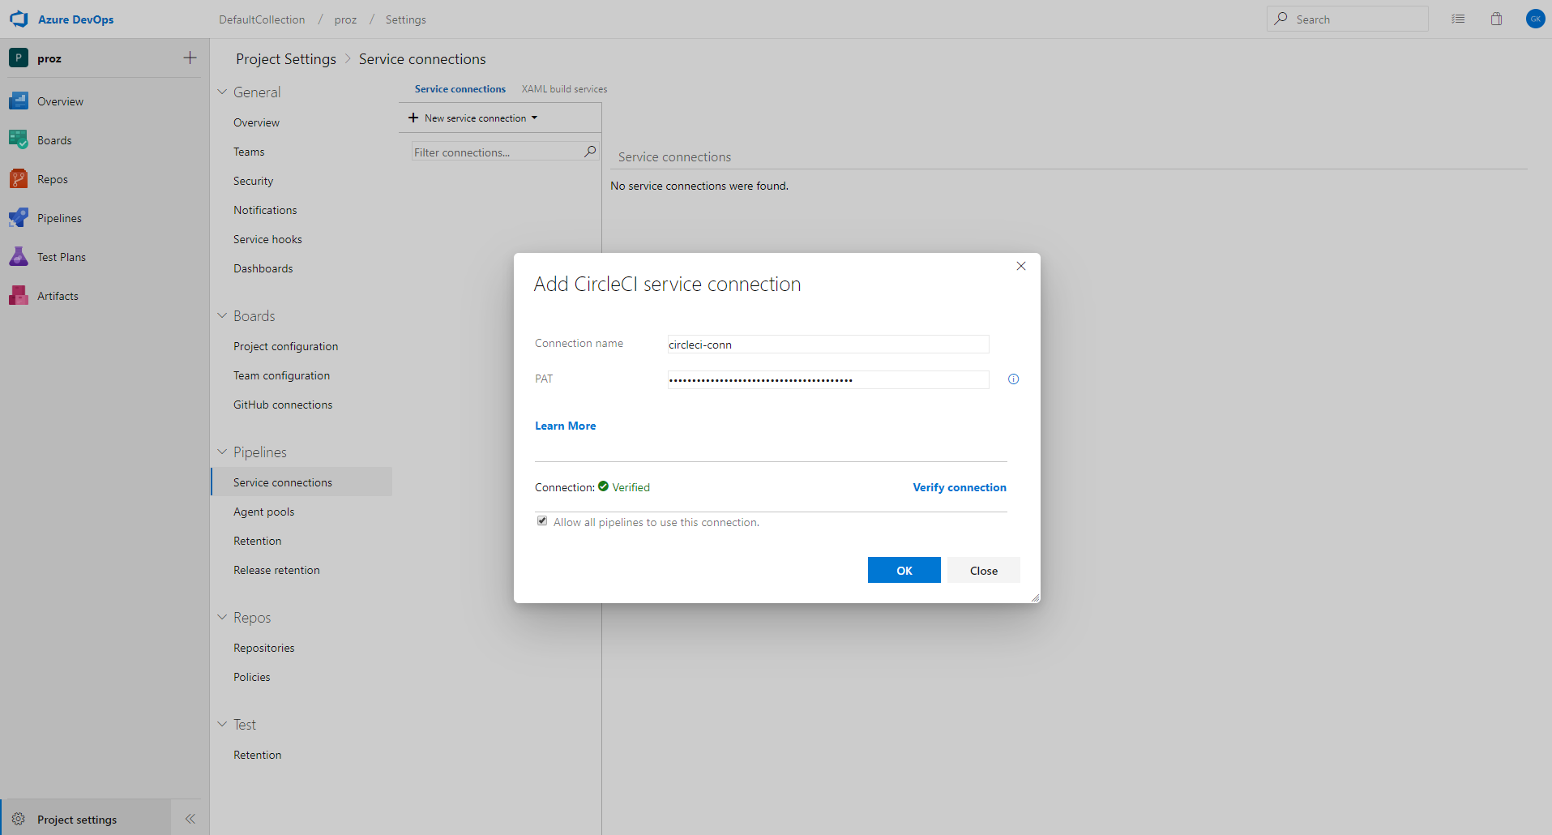Collapse the Repos settings section
The width and height of the screenshot is (1552, 835).
222,617
